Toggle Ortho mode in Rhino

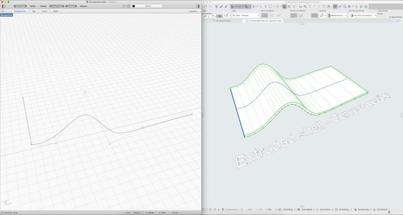[x=33, y=6]
